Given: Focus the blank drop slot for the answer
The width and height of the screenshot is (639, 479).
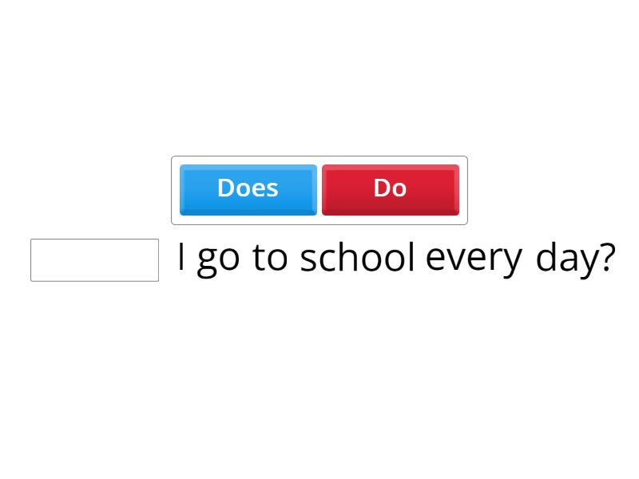Looking at the screenshot, I should 94,260.
